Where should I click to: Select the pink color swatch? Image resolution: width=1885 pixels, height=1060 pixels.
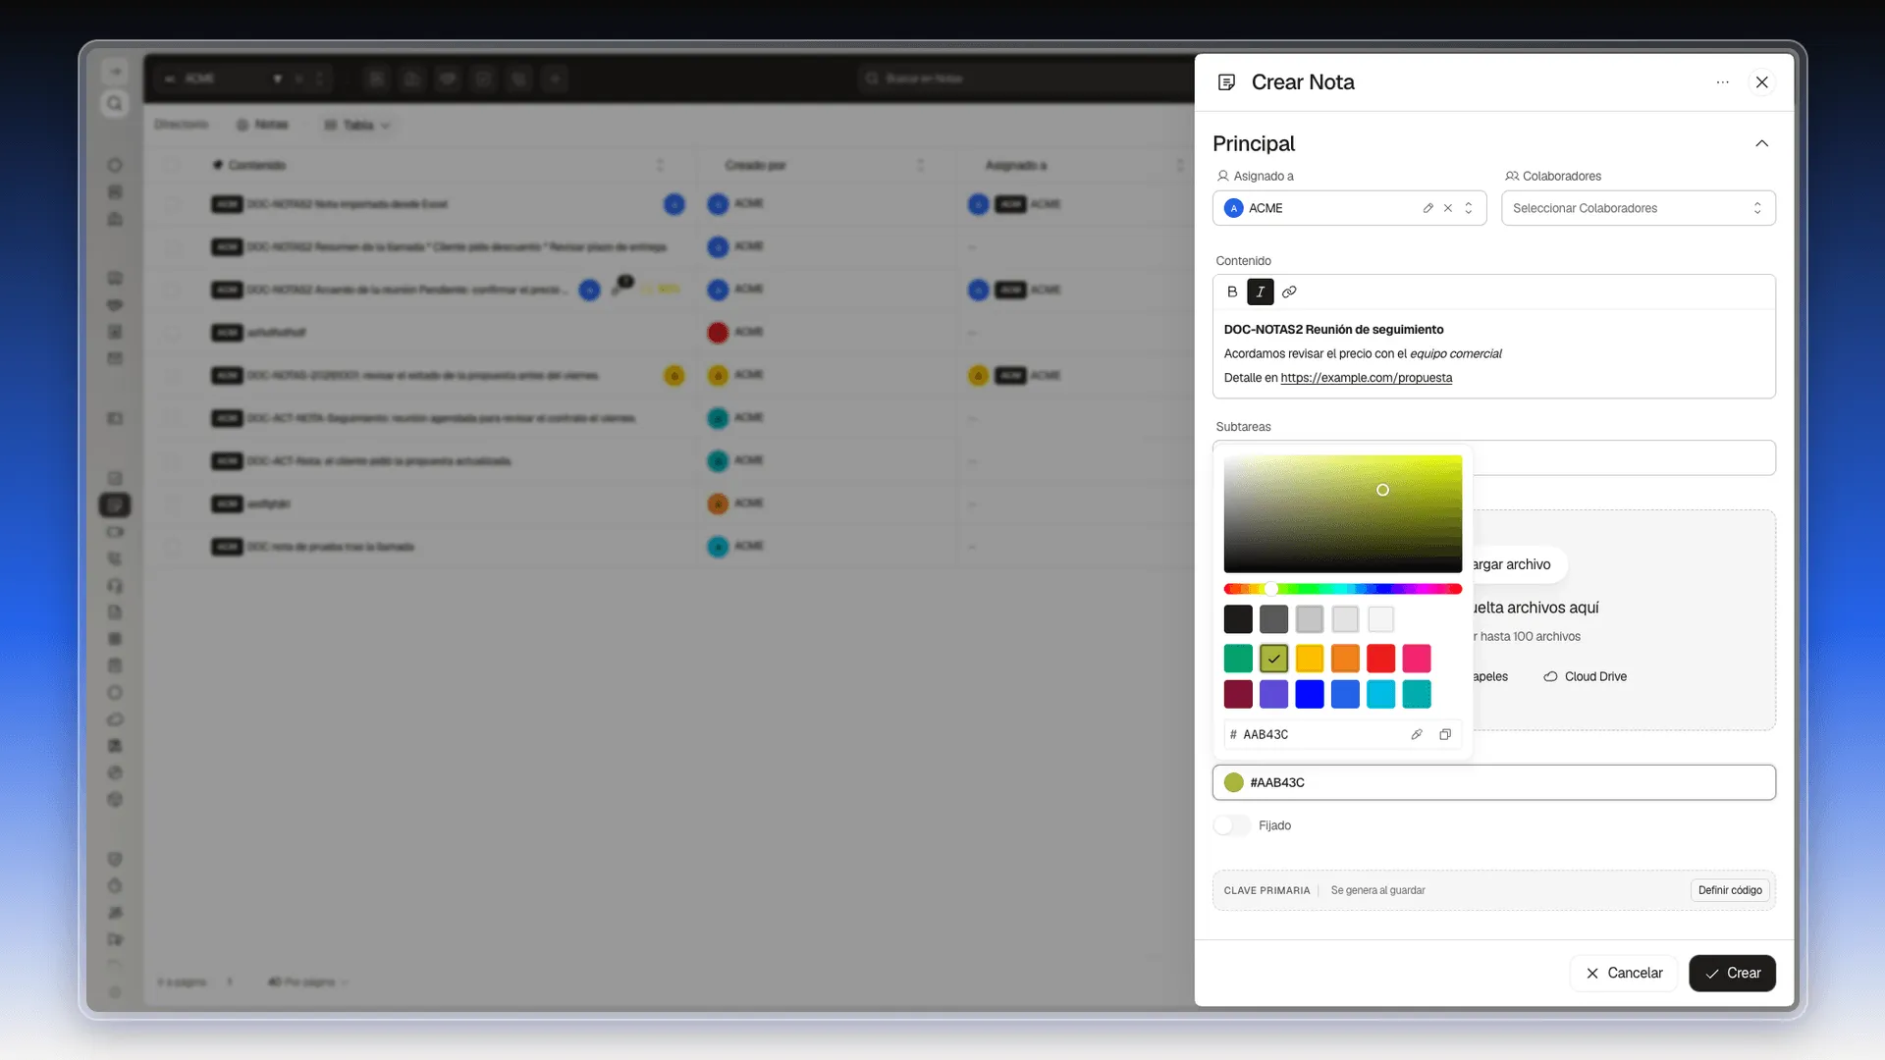pos(1417,659)
